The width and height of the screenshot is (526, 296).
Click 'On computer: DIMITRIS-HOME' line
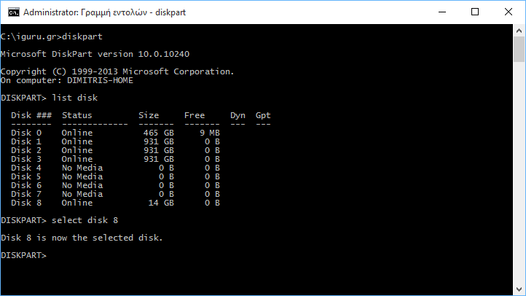coord(67,80)
